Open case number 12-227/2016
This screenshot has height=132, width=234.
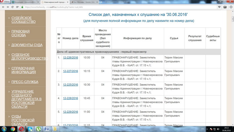[x=71, y=71]
